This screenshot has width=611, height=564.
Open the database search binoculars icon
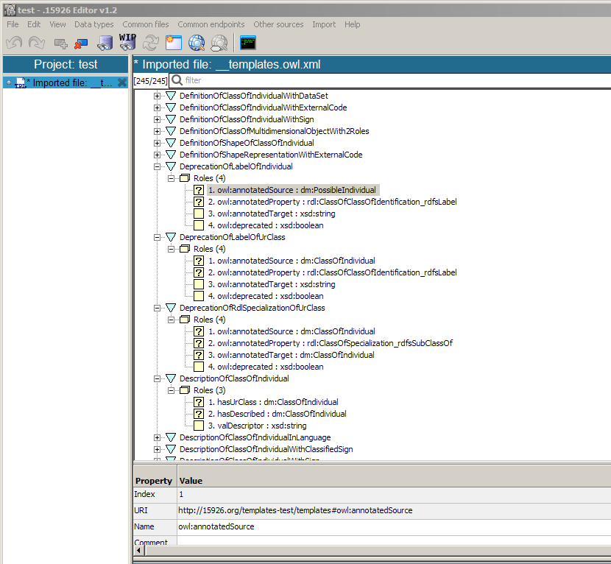(105, 43)
